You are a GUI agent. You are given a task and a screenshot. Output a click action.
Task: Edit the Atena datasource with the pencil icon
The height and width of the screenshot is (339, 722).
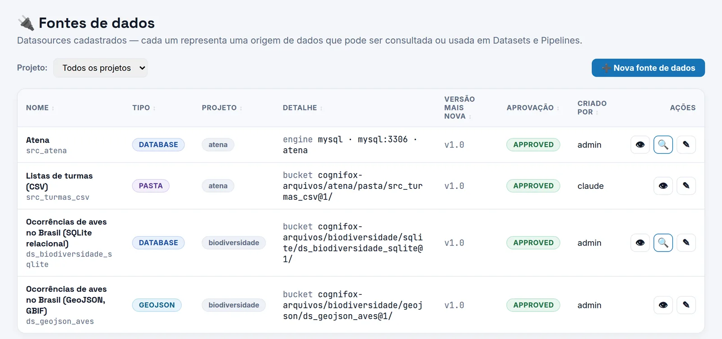click(686, 145)
